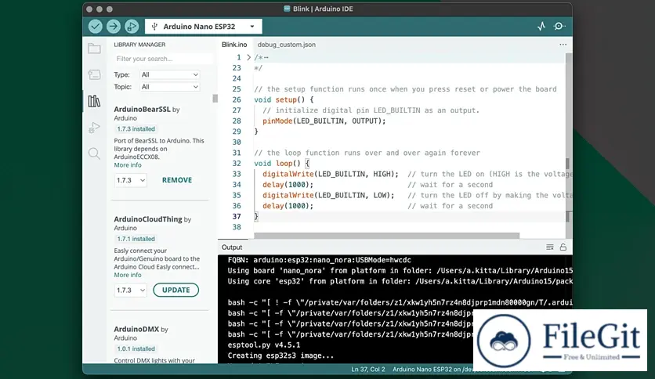
Task: Click the ArduinoDMX library title
Action: tap(136, 330)
